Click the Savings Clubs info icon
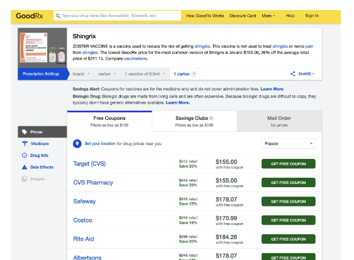This screenshot has height=260, width=354. (211, 118)
